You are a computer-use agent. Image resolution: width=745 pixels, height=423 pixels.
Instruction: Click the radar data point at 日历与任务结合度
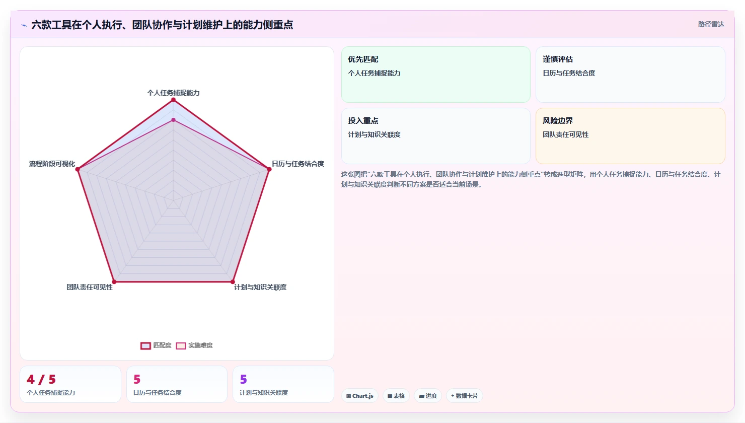(269, 169)
